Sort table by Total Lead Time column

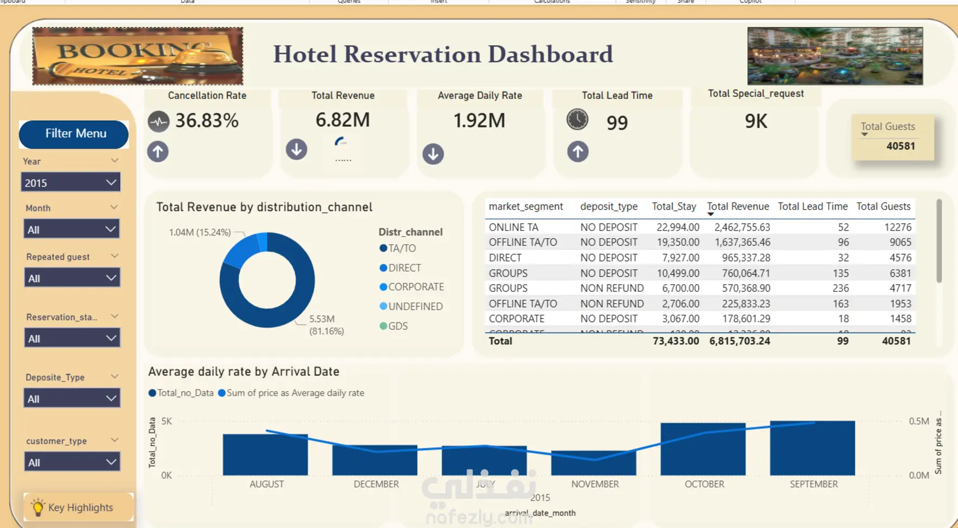pyautogui.click(x=812, y=206)
